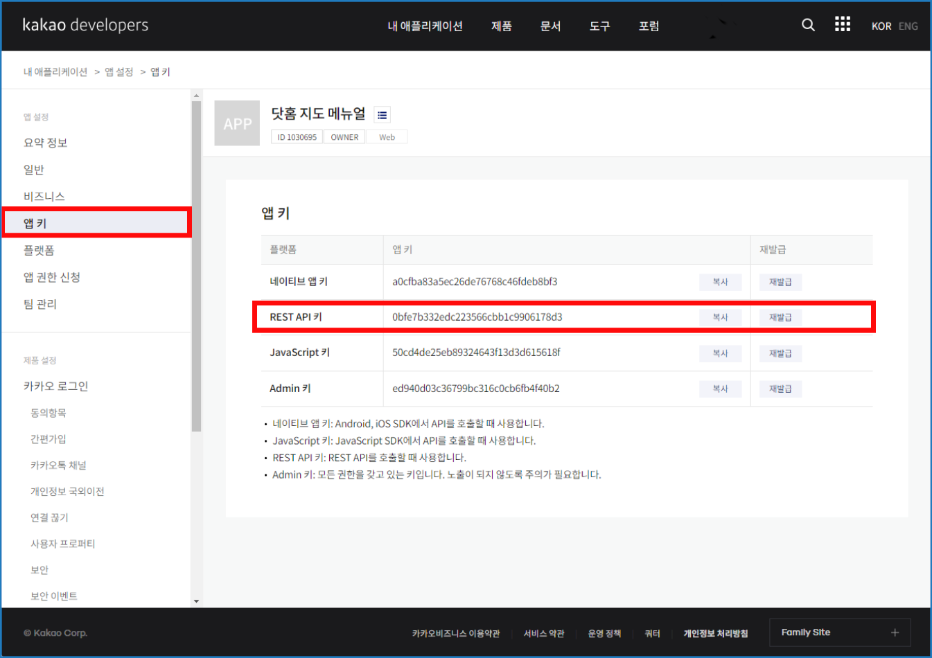Switch language to KOR
This screenshot has width=932, height=658.
[x=881, y=26]
